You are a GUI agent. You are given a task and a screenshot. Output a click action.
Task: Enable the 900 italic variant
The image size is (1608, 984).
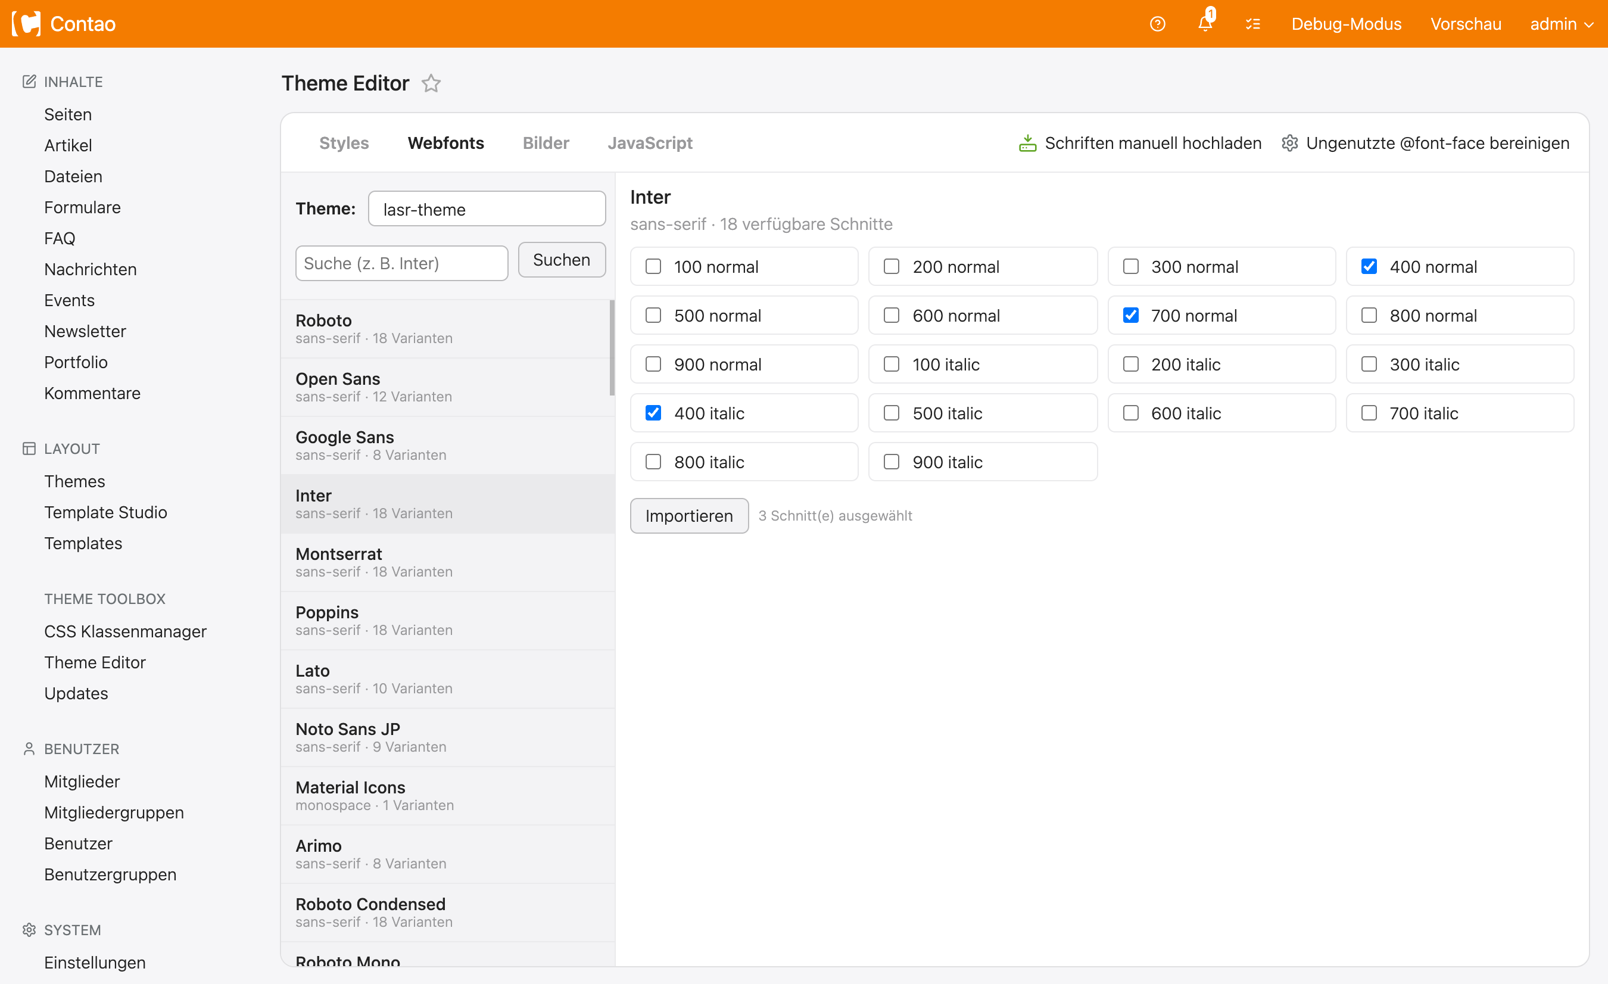tap(892, 462)
